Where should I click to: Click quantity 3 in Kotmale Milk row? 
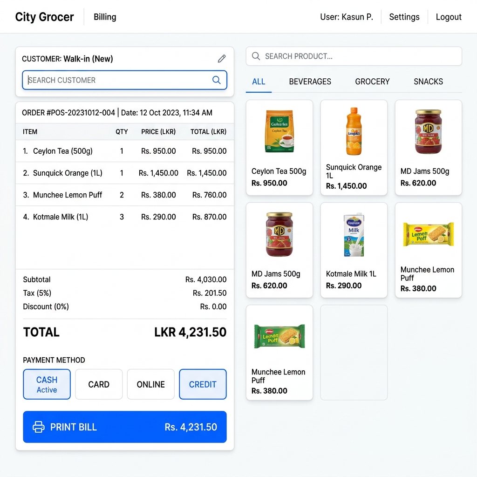(122, 217)
